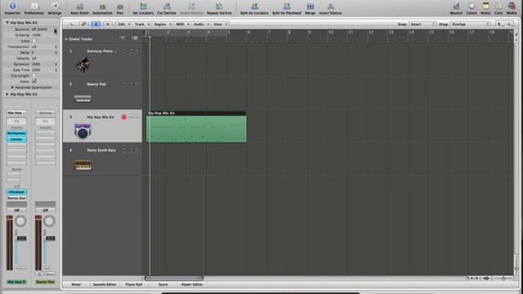This screenshot has height=294, width=523.
Task: Select the Beauty Pad track icon
Action: pyautogui.click(x=83, y=98)
